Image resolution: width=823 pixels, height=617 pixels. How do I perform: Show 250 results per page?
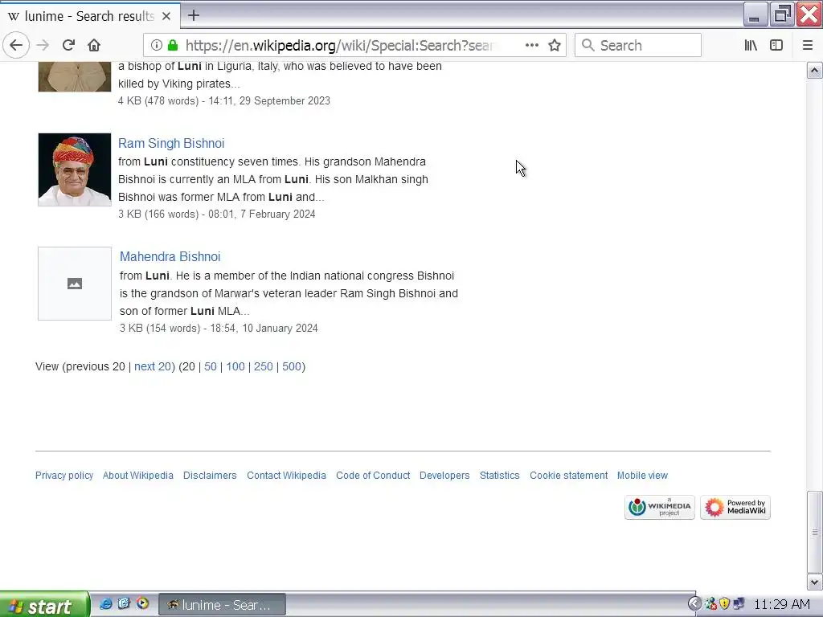point(264,366)
